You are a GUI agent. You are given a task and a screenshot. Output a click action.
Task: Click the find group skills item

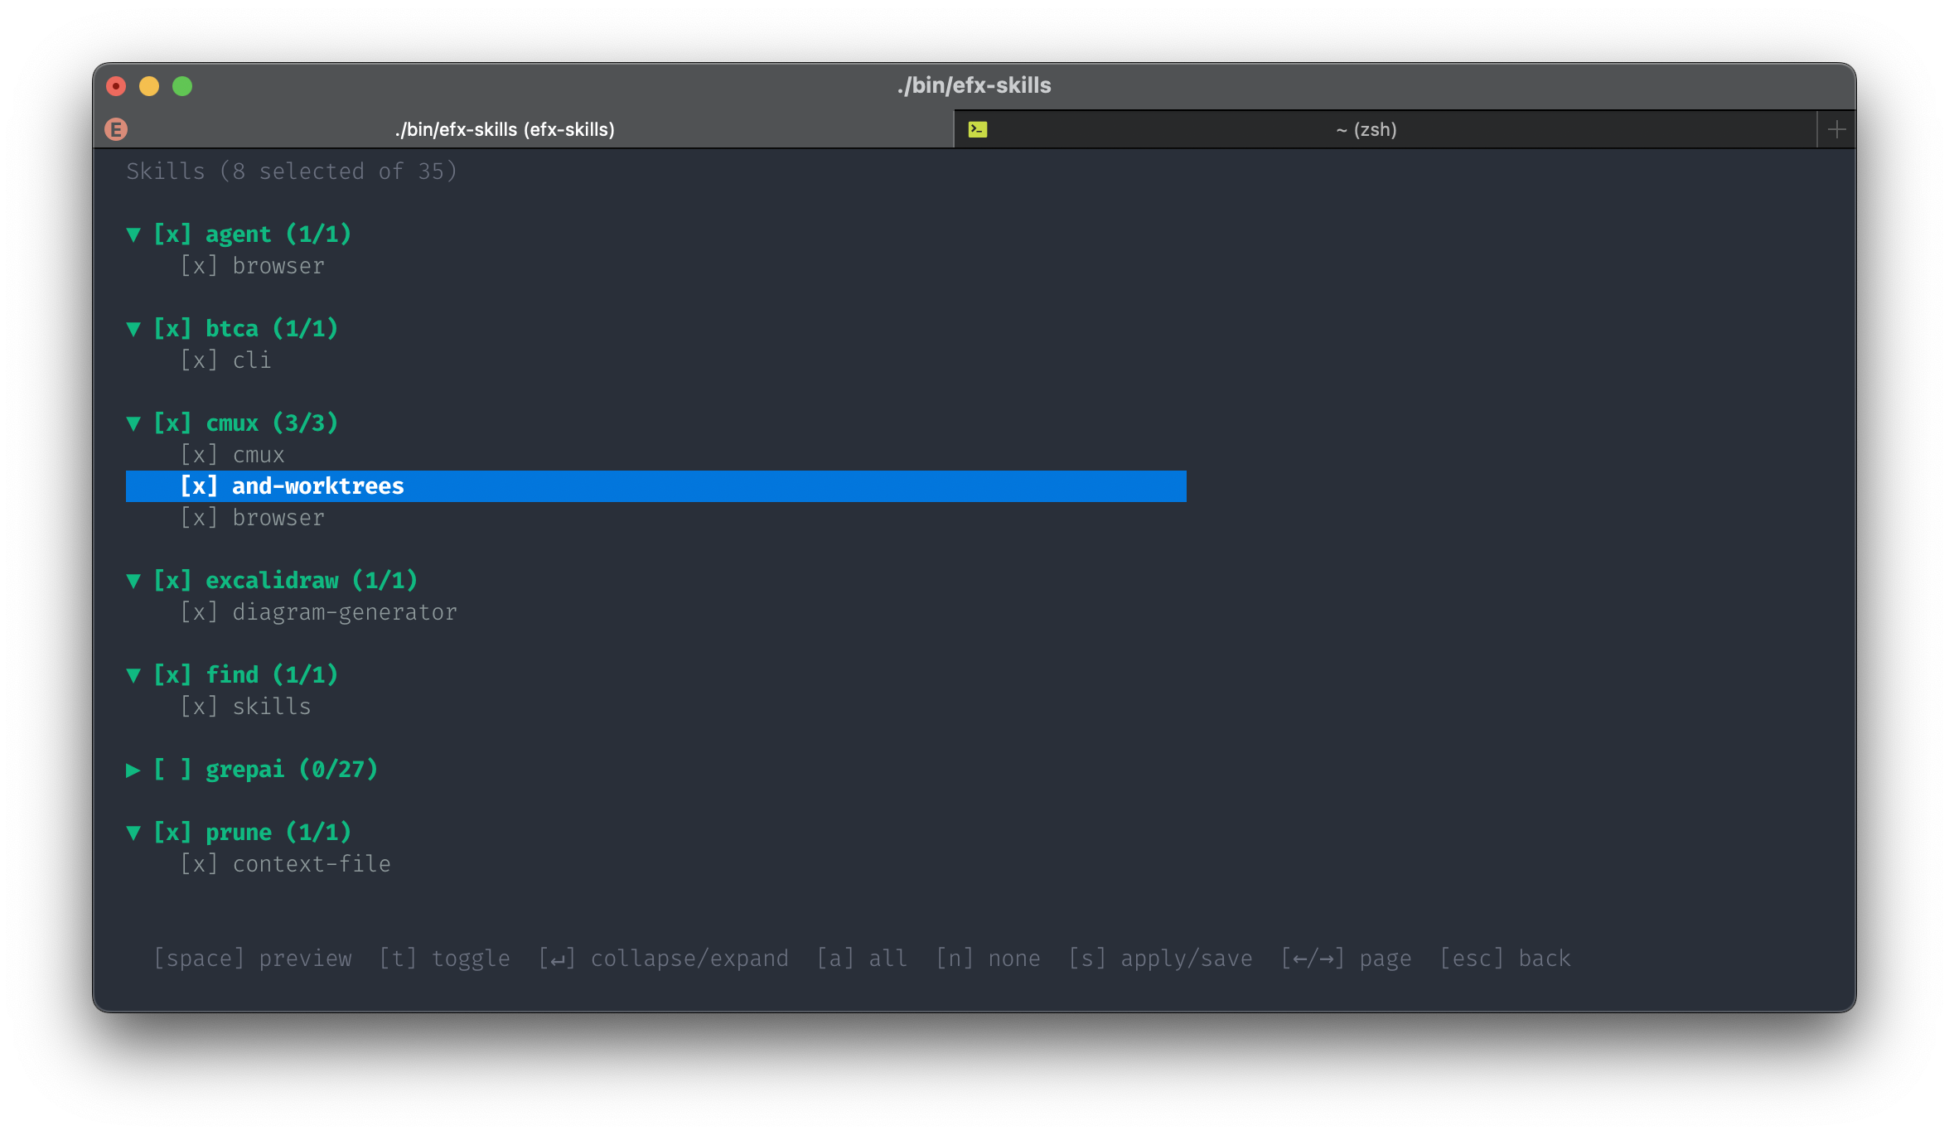click(x=271, y=707)
